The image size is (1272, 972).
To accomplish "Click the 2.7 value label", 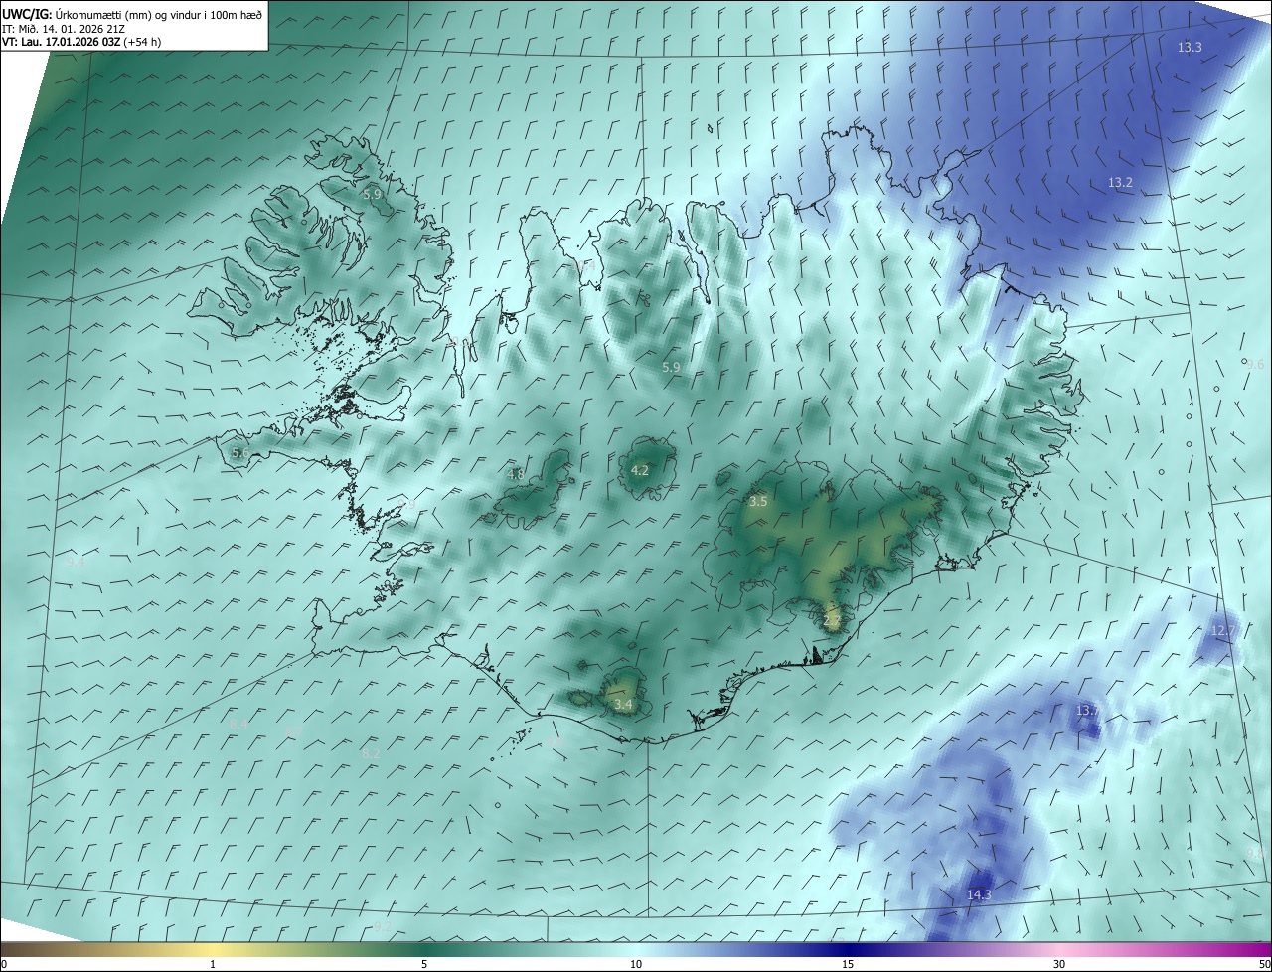I will pos(833,621).
